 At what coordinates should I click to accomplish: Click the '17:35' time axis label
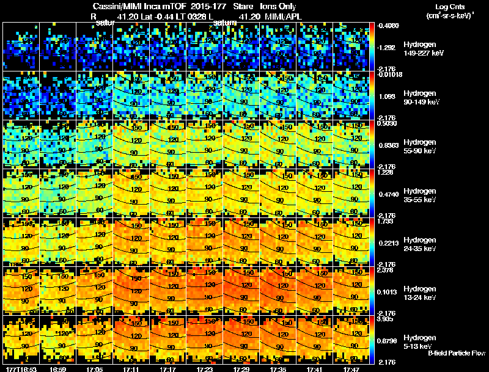click(278, 369)
